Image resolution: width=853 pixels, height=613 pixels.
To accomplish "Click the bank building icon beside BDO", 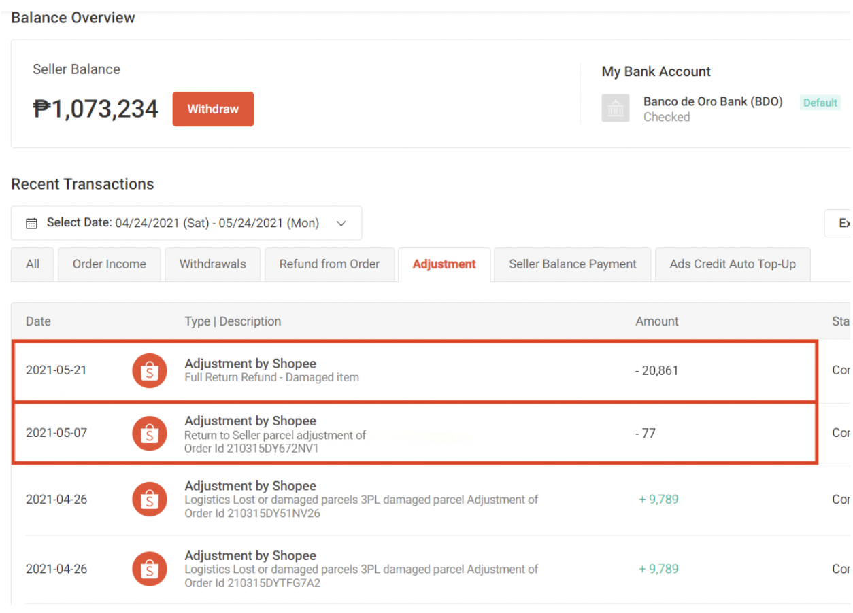I will 616,109.
